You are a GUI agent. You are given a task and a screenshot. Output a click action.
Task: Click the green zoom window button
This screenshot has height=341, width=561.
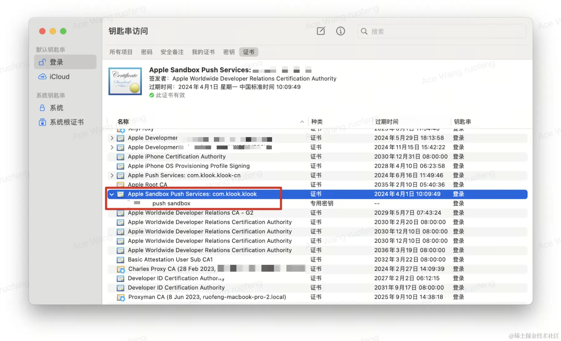point(63,31)
